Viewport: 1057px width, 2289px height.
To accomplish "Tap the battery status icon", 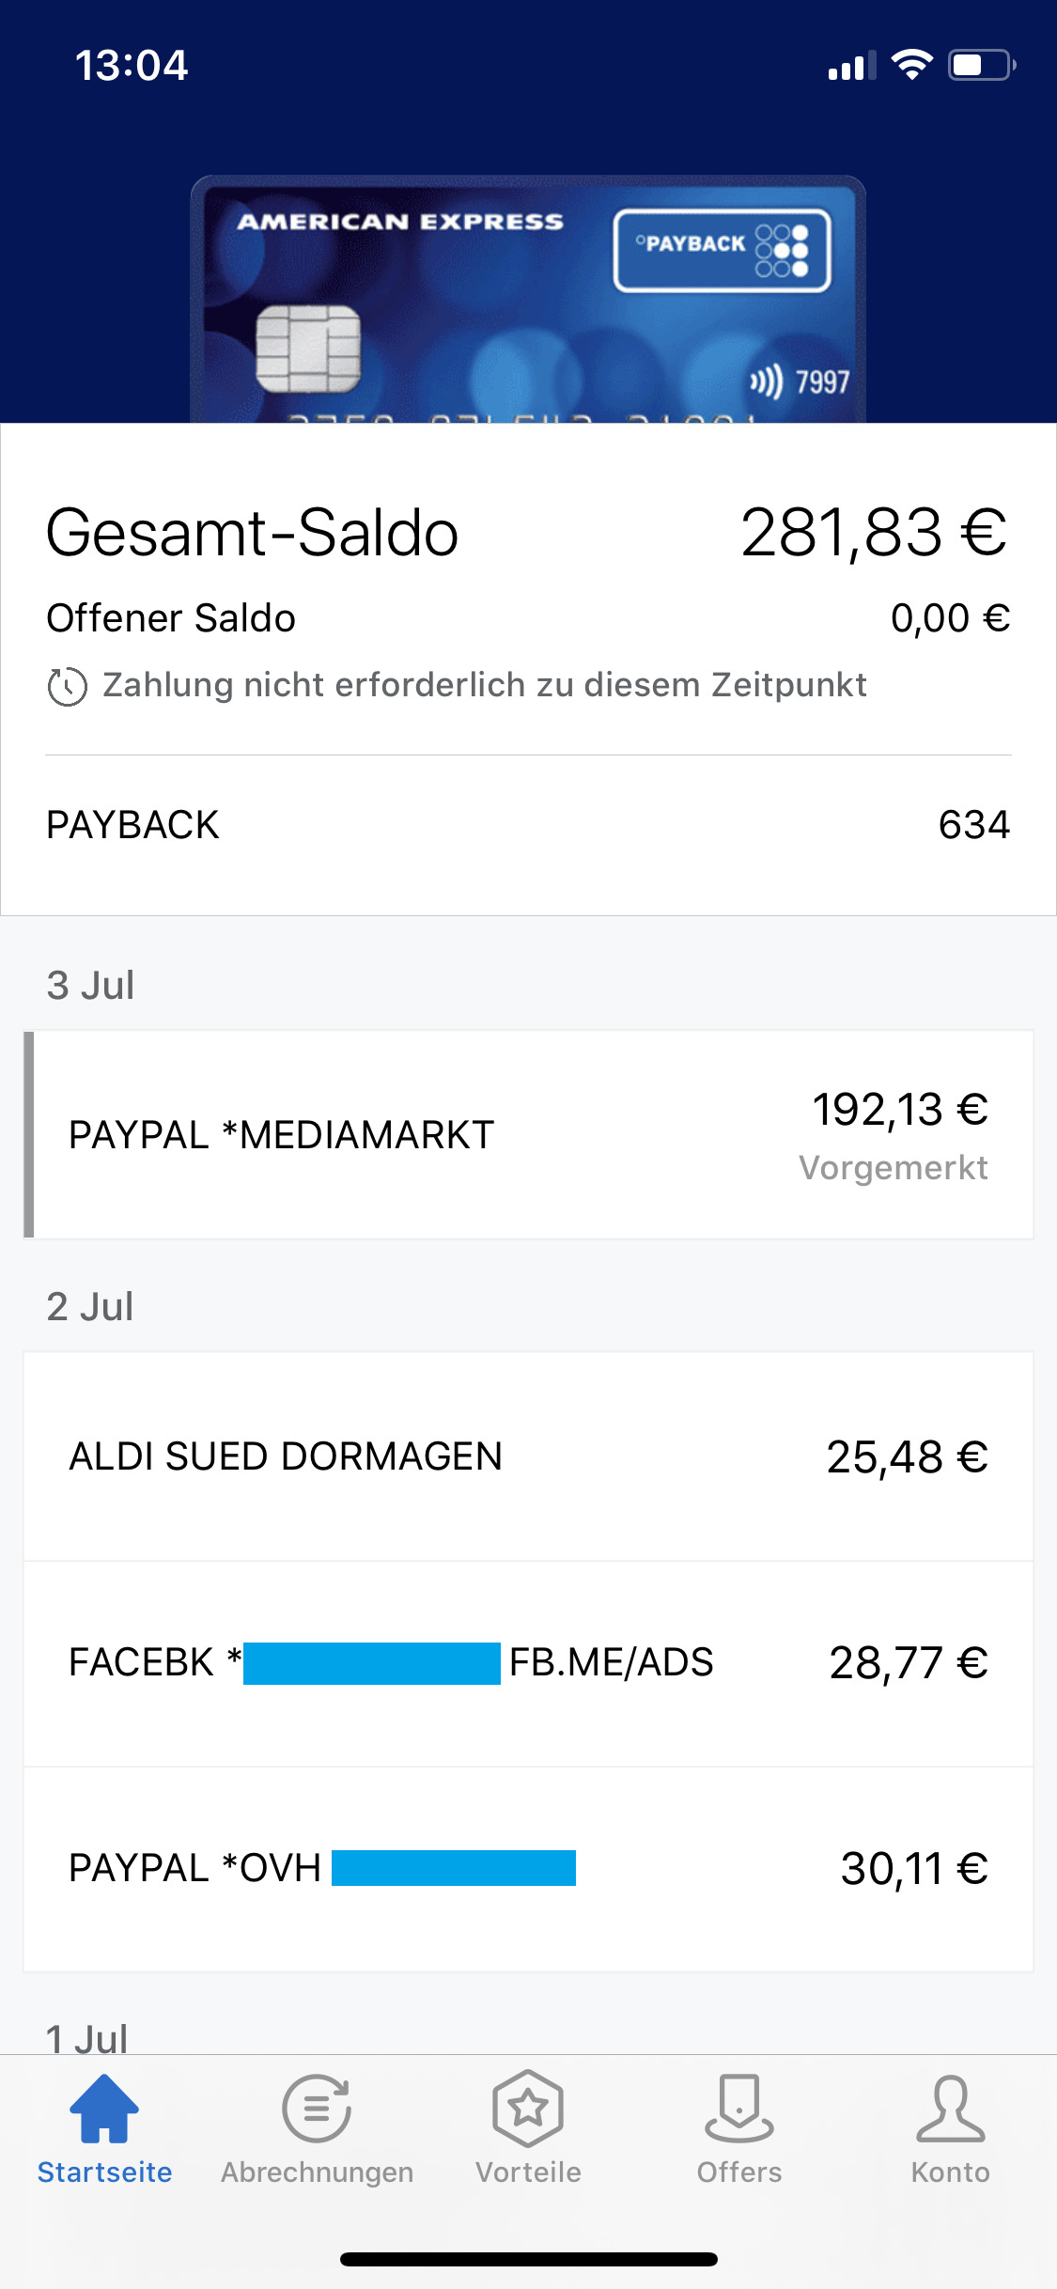I will pos(981,65).
